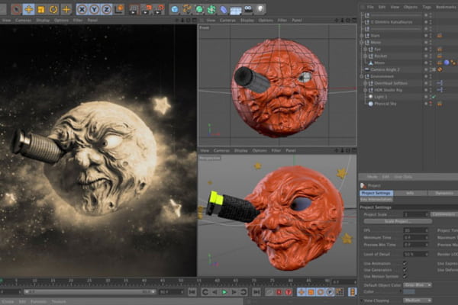The width and height of the screenshot is (458, 305).
Task: Click the Level of Detail field
Action: (x=416, y=254)
